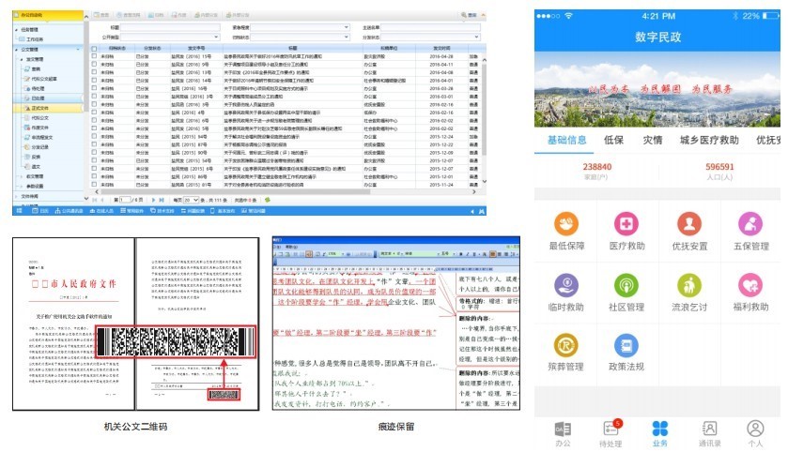Select the 业务 bottom tab
The image size is (788, 452).
[660, 434]
